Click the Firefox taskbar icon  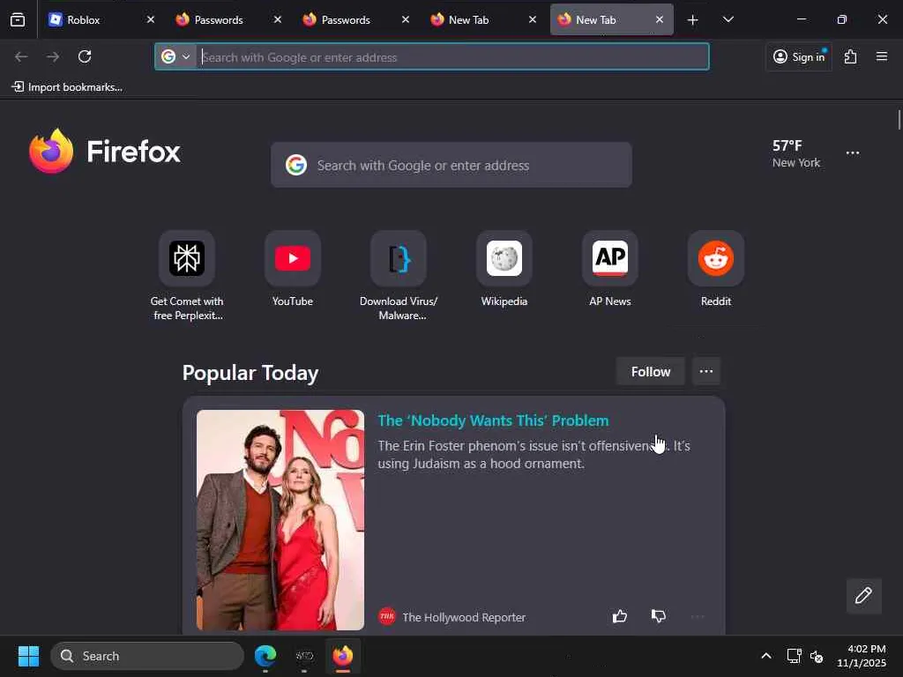click(343, 656)
